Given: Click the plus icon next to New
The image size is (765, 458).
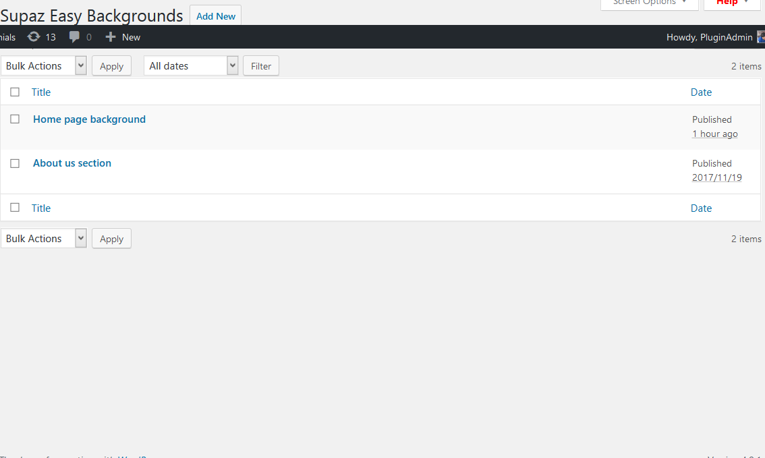Looking at the screenshot, I should [111, 37].
